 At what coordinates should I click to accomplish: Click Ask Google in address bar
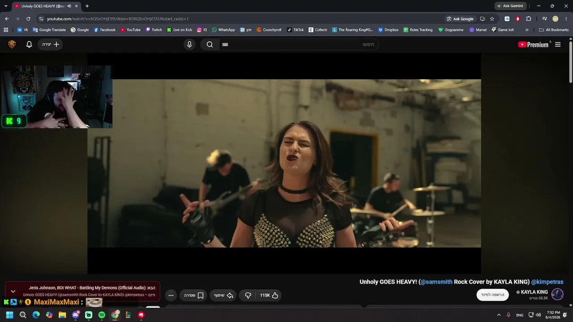460,19
